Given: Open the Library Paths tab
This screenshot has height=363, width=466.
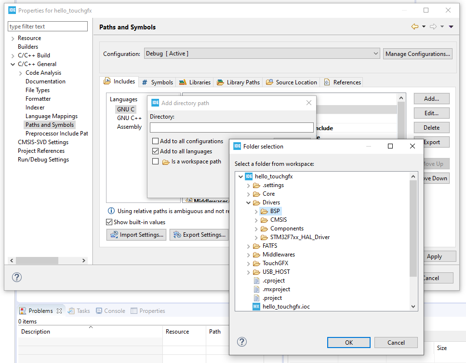Looking at the screenshot, I should point(238,82).
